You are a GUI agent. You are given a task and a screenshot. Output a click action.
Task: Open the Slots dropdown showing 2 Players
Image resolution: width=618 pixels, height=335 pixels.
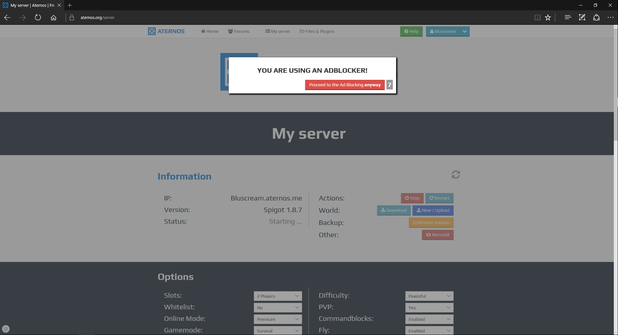point(278,296)
